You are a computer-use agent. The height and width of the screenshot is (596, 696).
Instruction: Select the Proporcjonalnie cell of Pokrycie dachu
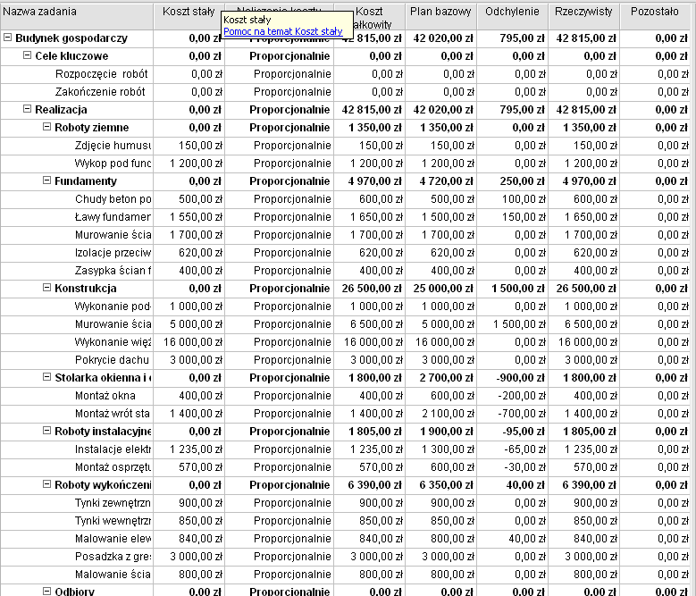(x=279, y=360)
